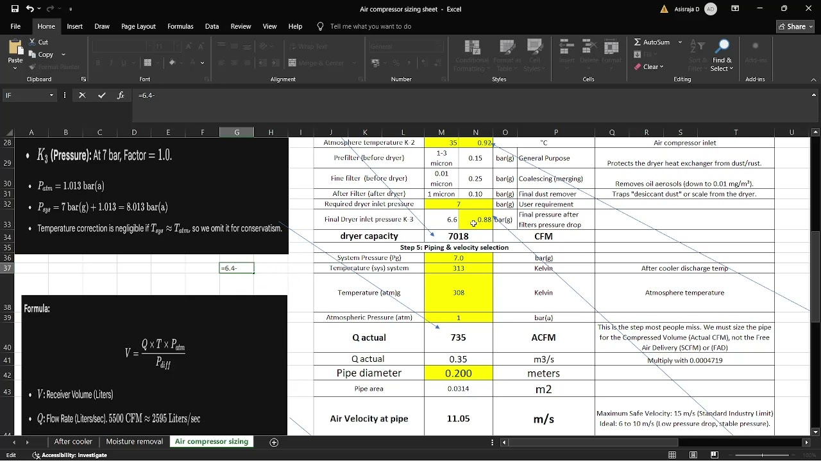Click Accessibility: Investigate in status bar

point(70,455)
